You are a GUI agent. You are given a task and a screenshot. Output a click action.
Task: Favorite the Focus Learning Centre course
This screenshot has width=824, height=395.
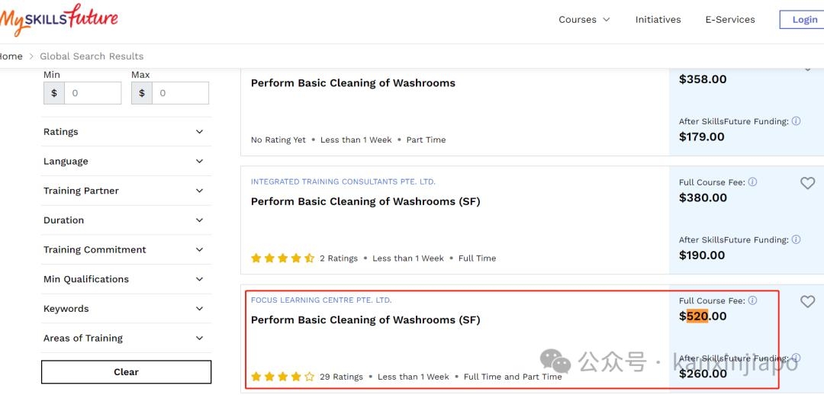pos(807,302)
